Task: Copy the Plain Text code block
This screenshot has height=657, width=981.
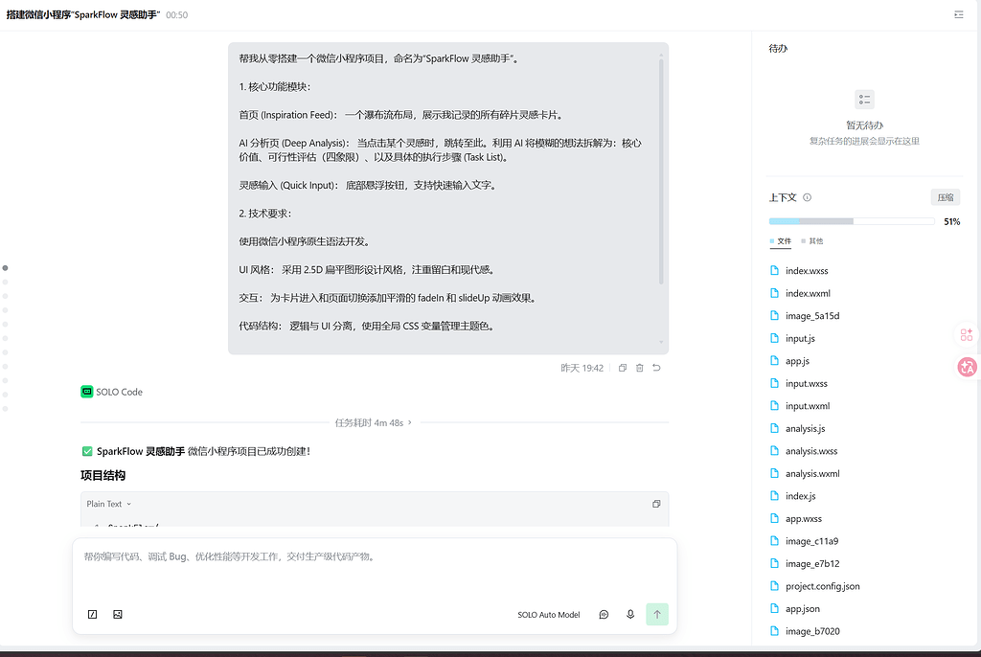Action: (x=656, y=504)
